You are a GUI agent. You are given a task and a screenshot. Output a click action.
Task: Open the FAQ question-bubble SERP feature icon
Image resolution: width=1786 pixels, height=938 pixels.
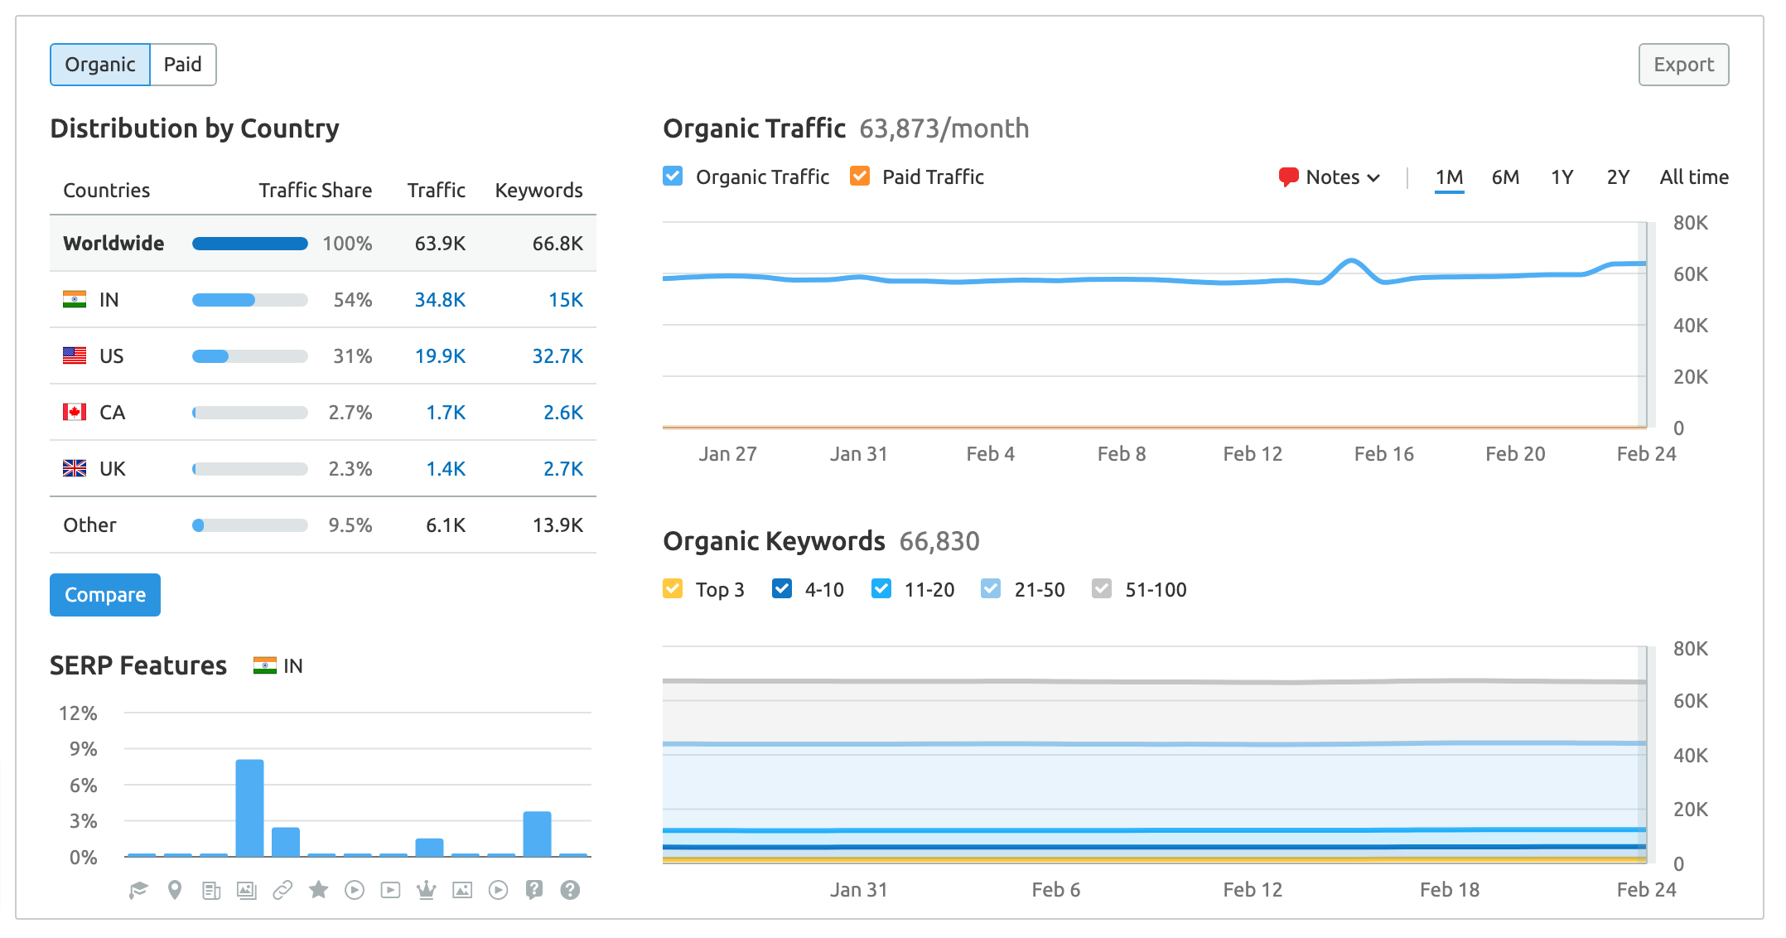coord(535,889)
